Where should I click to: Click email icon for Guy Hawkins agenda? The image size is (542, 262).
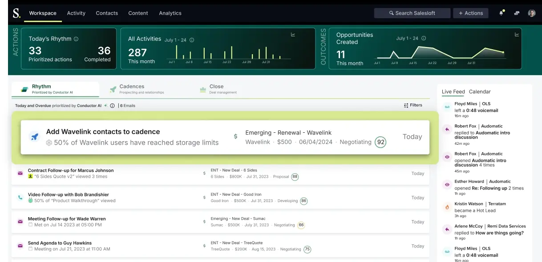(20, 246)
